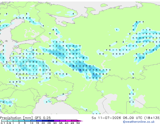
Task: Click the legend label '45'
Action: tap(72, 123)
